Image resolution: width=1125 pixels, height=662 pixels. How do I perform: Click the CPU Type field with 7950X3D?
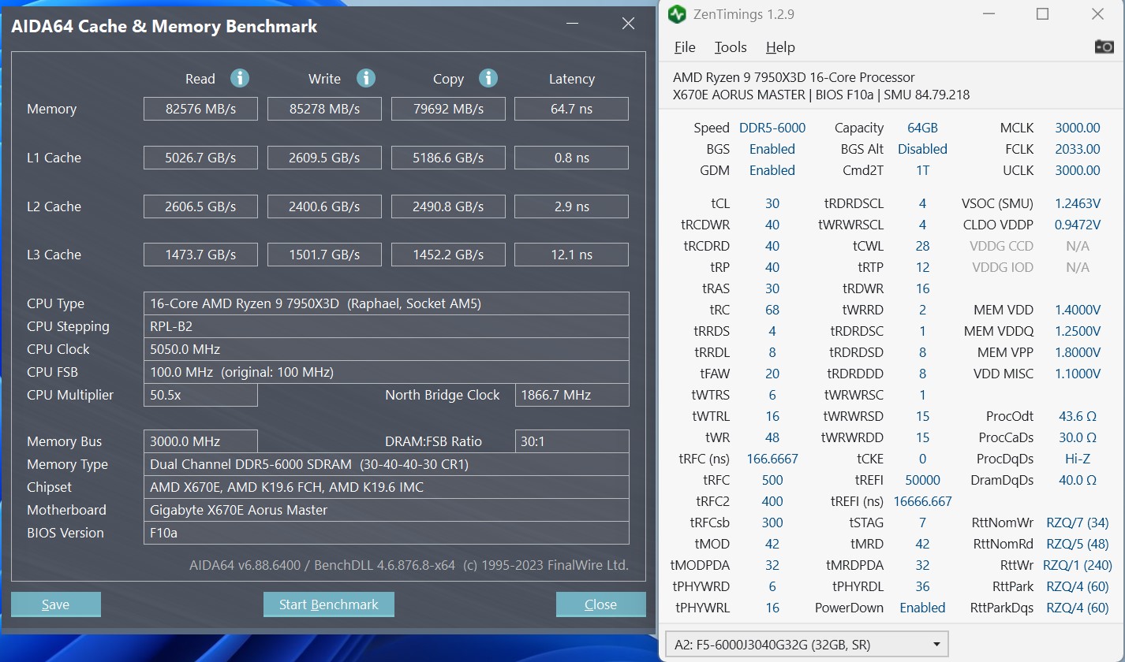click(x=387, y=303)
